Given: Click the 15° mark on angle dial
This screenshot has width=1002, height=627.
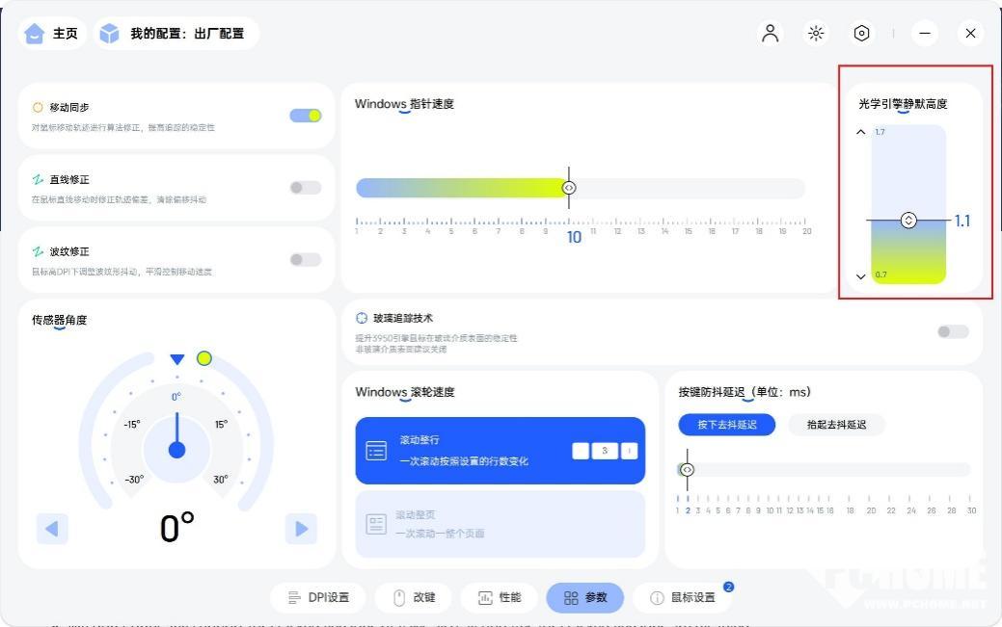Looking at the screenshot, I should coord(221,424).
